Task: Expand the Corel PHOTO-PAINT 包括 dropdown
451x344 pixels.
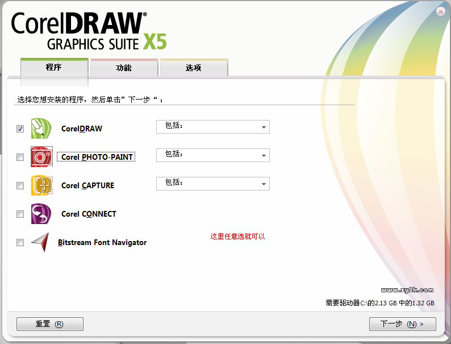Action: (213, 155)
